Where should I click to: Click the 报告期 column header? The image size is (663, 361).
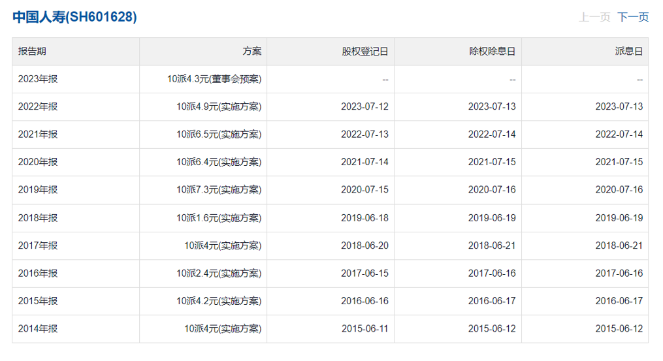(32, 51)
